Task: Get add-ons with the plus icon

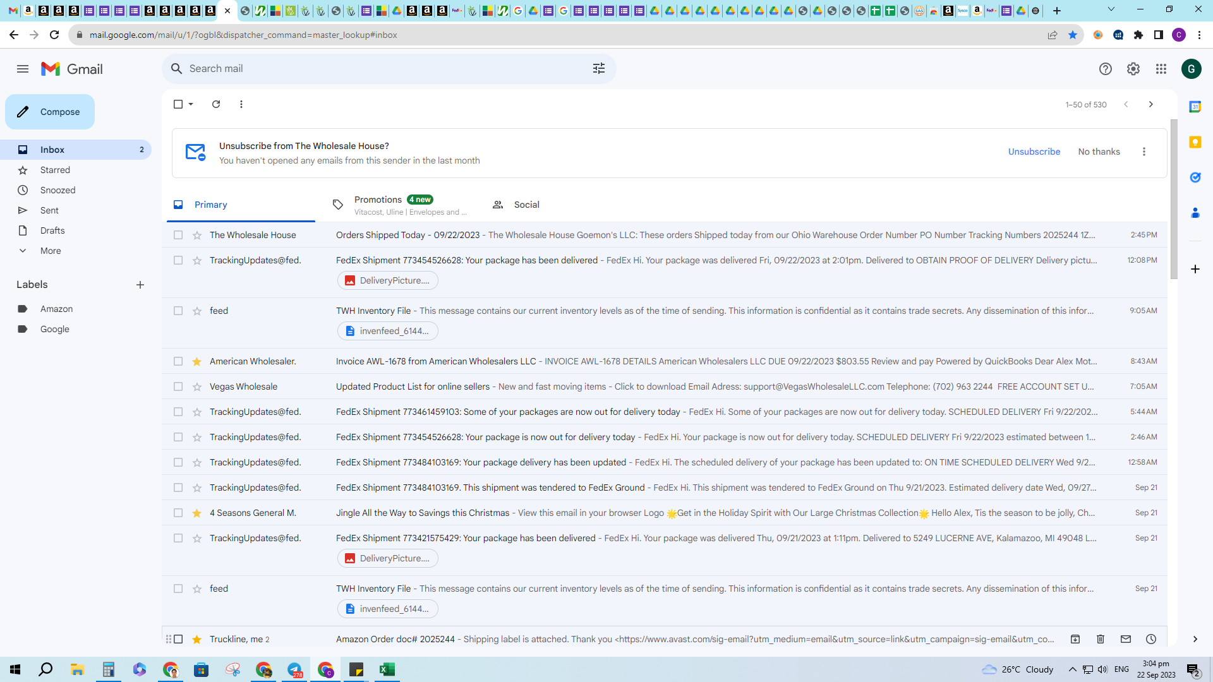Action: (1195, 269)
